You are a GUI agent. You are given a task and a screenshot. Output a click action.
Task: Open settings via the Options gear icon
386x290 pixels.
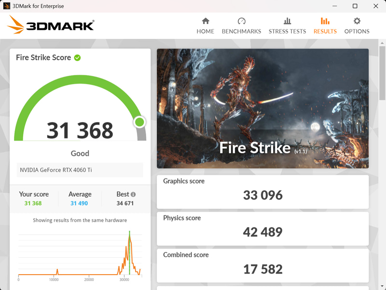[x=357, y=21]
